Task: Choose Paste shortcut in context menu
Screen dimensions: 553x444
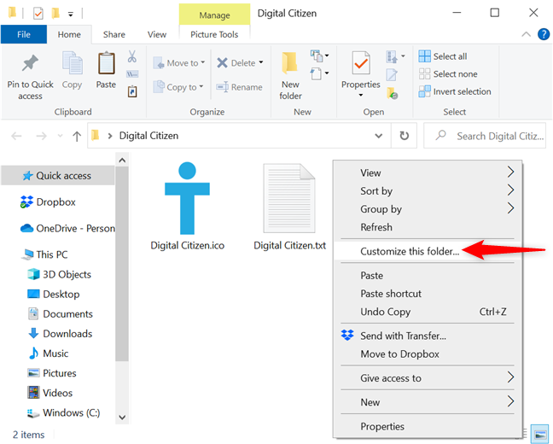Action: pyautogui.click(x=427, y=294)
